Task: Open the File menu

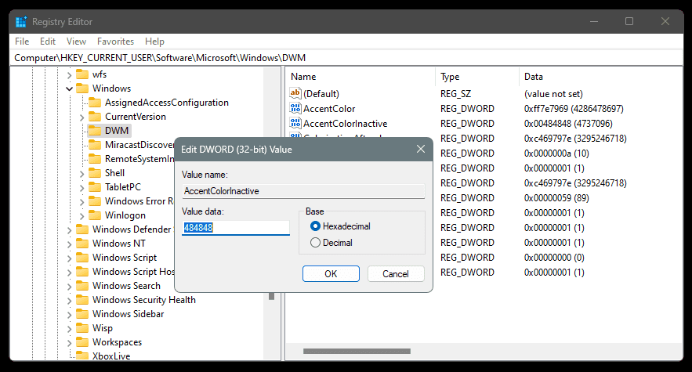Action: click(x=22, y=42)
